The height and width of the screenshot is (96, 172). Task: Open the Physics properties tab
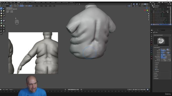click(152, 51)
